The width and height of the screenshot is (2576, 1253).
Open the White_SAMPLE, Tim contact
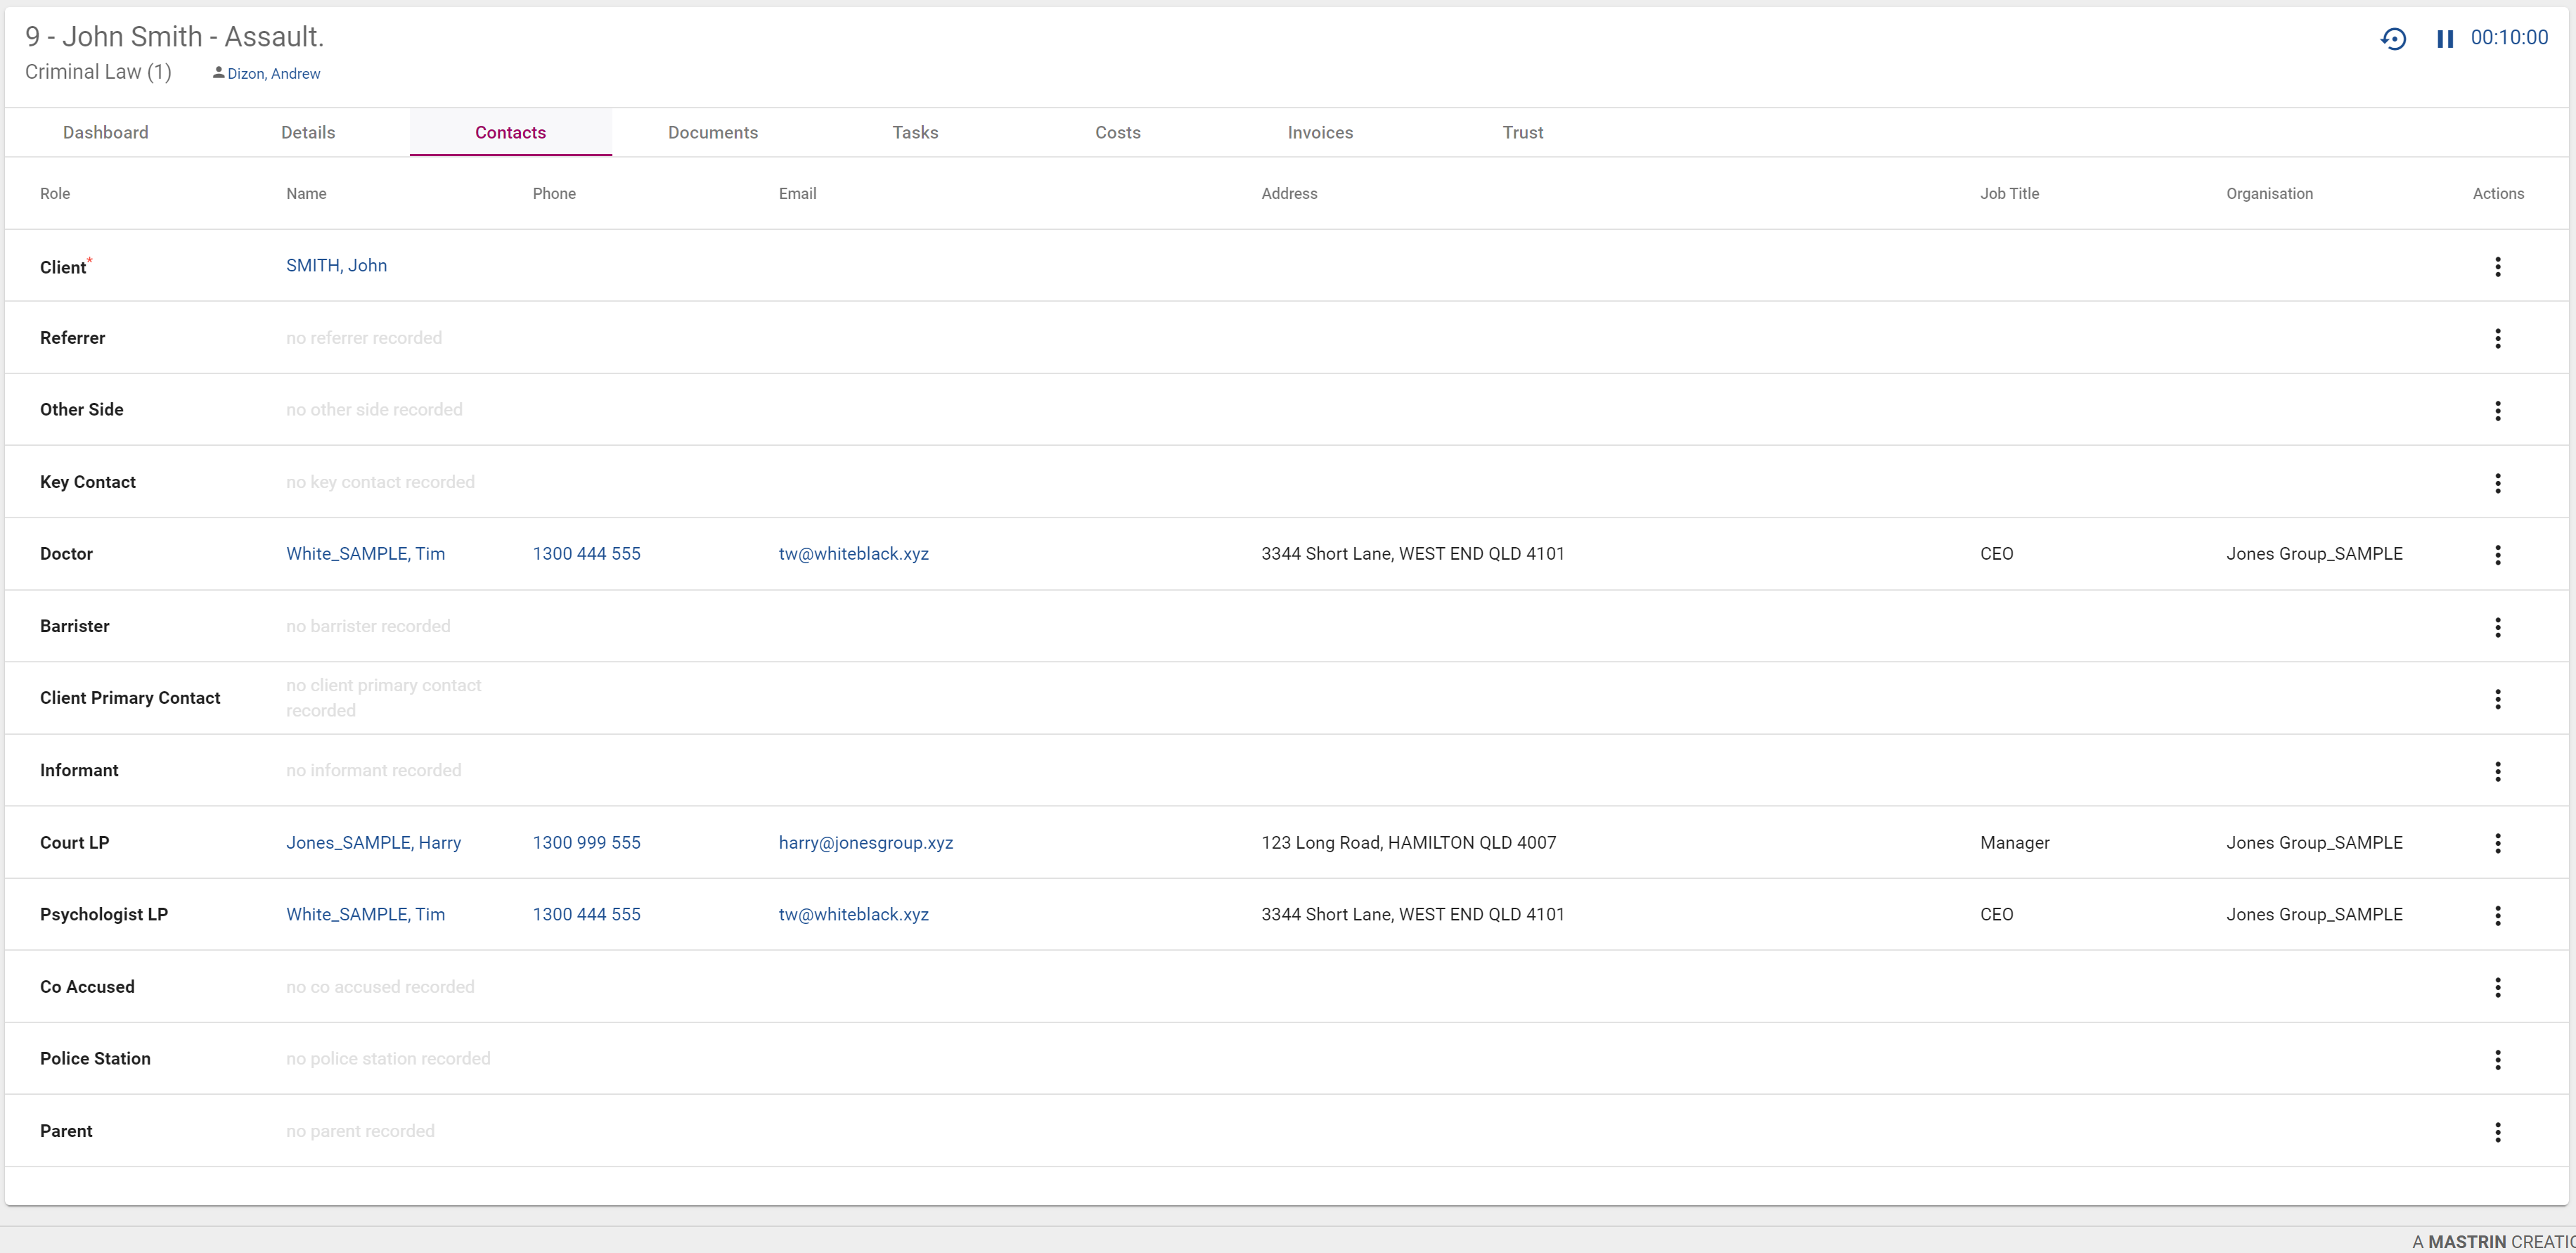366,553
